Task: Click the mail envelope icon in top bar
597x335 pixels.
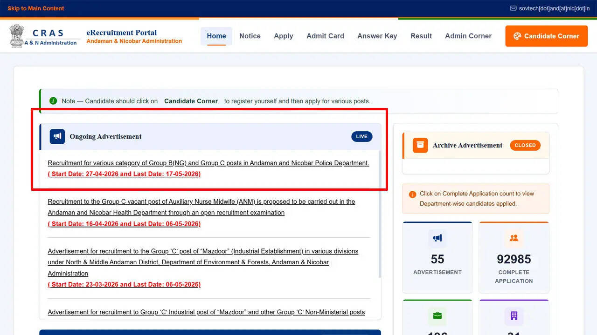Action: (513, 8)
